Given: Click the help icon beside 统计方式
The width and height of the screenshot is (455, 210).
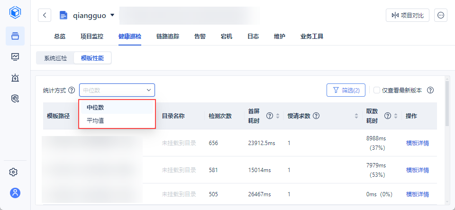Looking at the screenshot, I should [72, 90].
